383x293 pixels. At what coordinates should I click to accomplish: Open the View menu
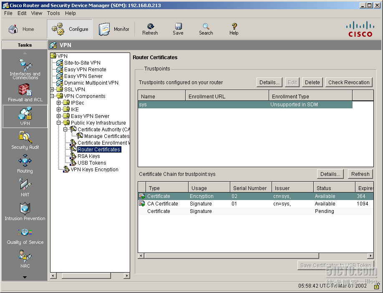click(x=37, y=13)
